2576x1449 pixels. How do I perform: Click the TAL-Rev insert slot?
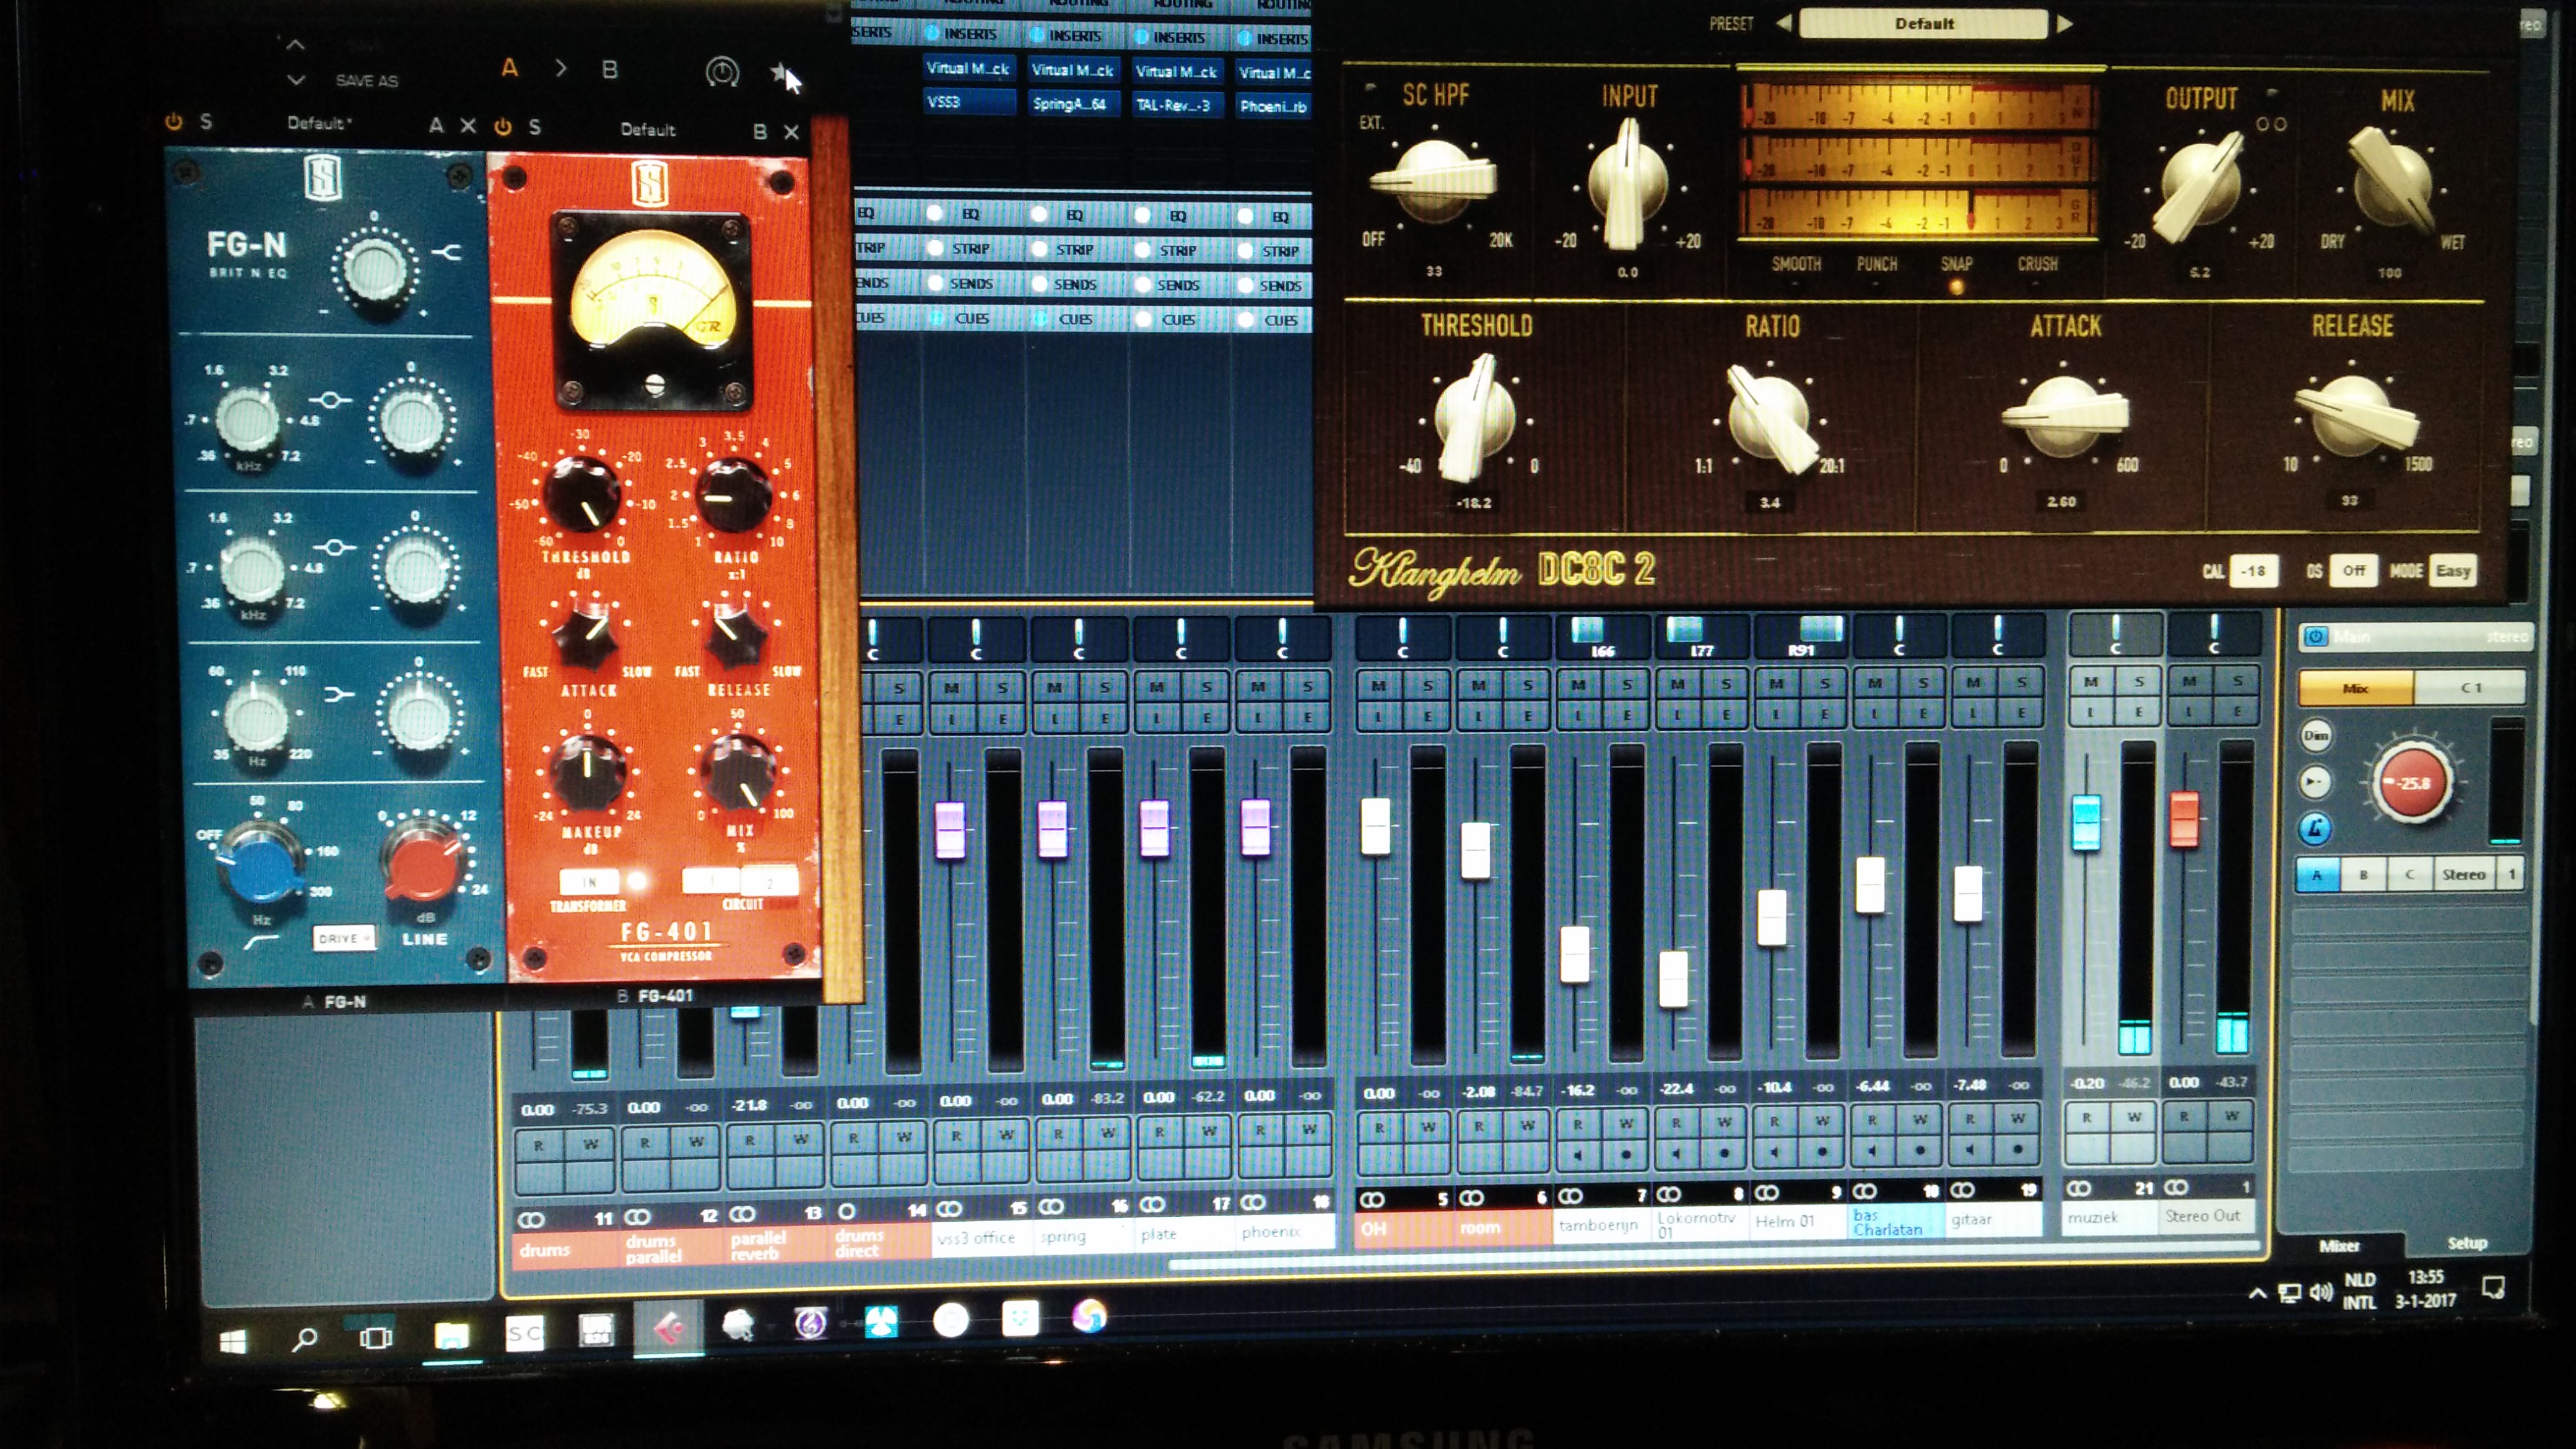(1177, 105)
